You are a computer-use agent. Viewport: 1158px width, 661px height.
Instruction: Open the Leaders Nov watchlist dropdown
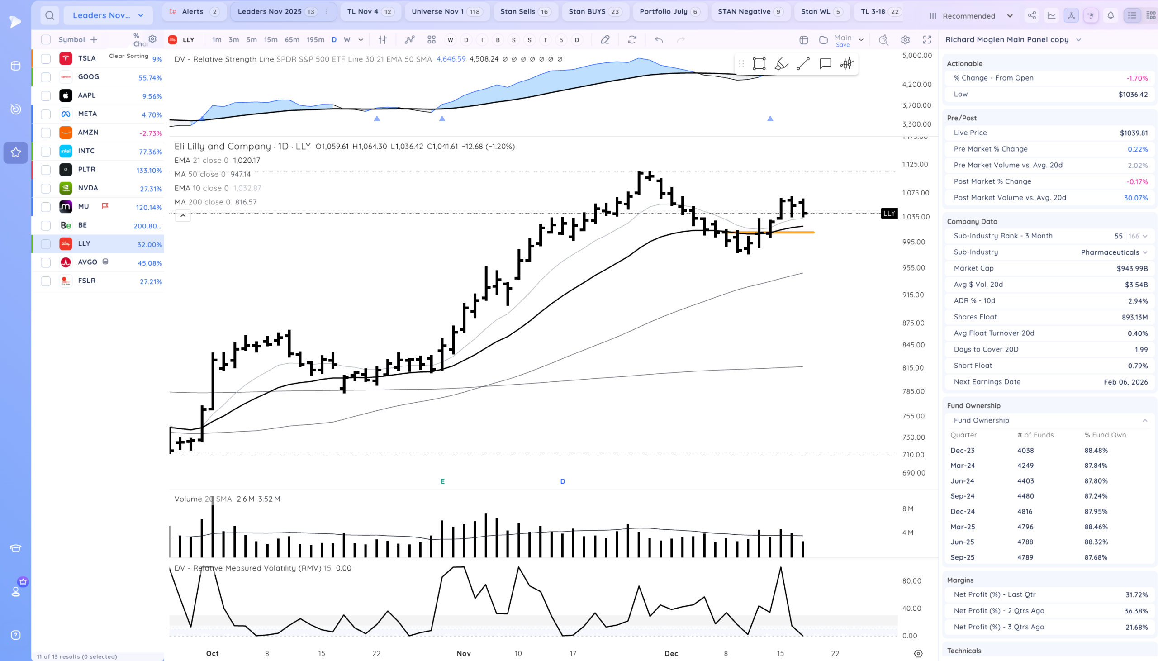click(x=108, y=16)
